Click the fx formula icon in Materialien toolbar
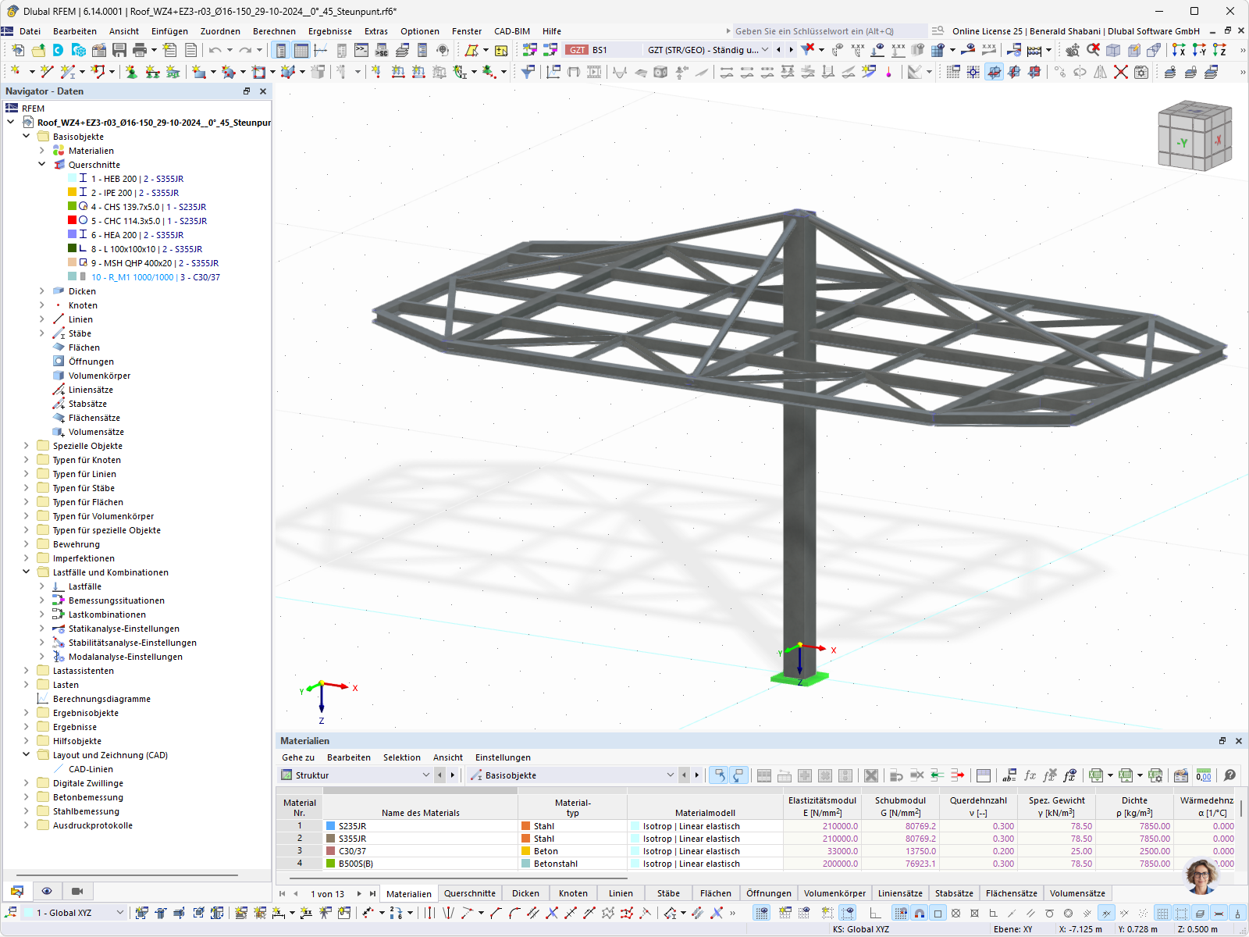The width and height of the screenshot is (1249, 937). click(x=1030, y=775)
